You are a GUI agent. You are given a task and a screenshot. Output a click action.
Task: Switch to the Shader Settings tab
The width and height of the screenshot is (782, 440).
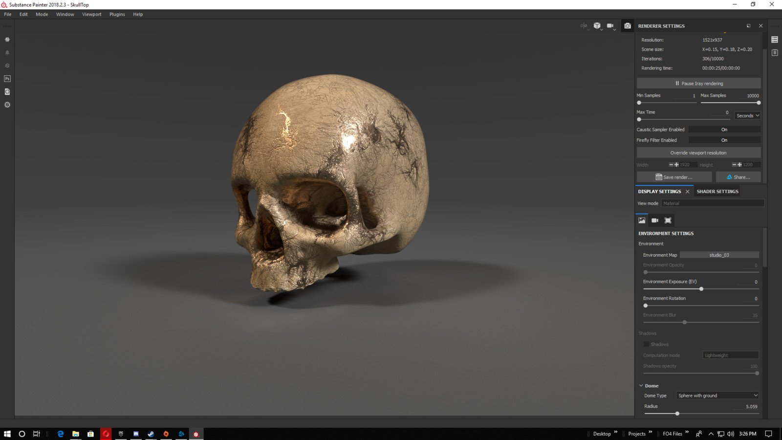[717, 192]
